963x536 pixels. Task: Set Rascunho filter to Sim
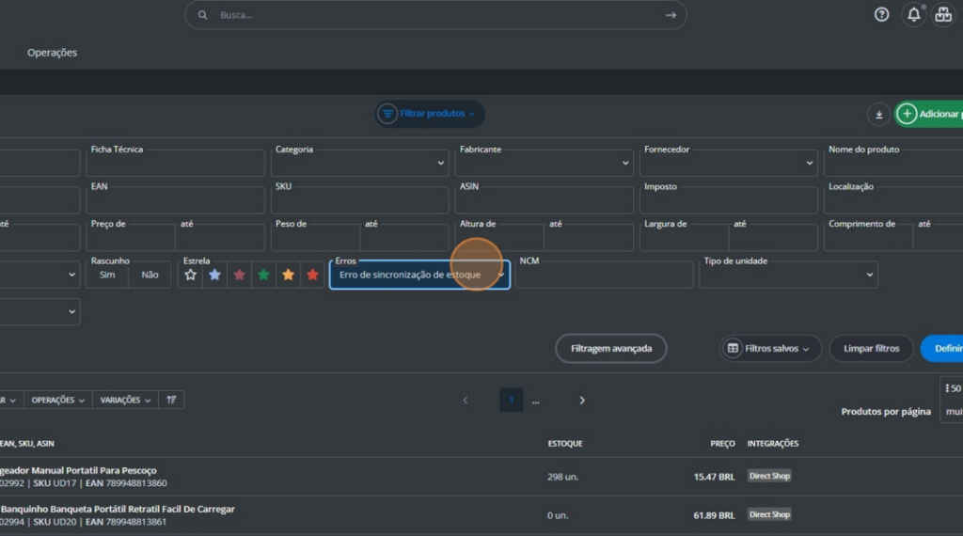[x=107, y=275]
